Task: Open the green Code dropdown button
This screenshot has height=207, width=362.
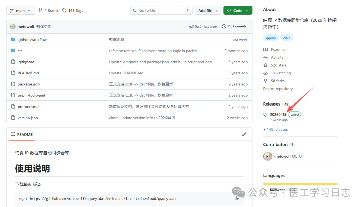Action: 238,10
